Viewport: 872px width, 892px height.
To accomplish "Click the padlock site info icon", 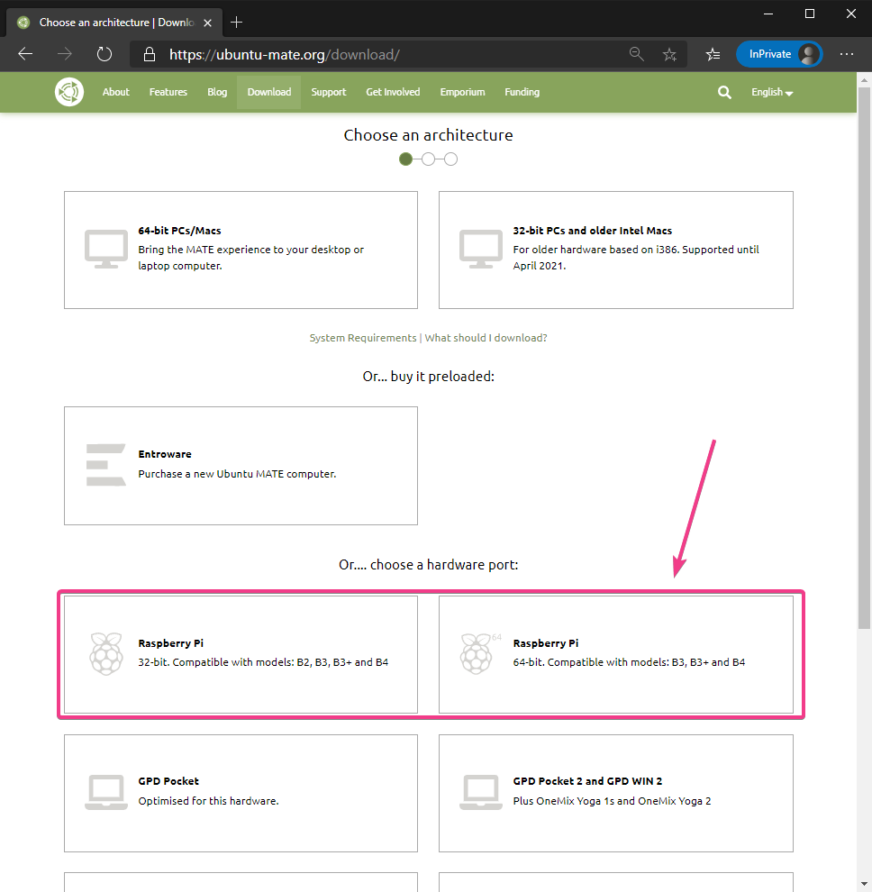I will click(149, 55).
